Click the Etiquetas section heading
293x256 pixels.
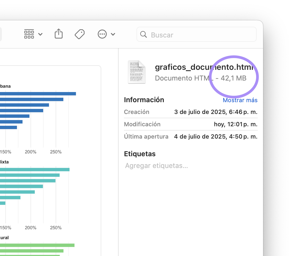pos(140,154)
